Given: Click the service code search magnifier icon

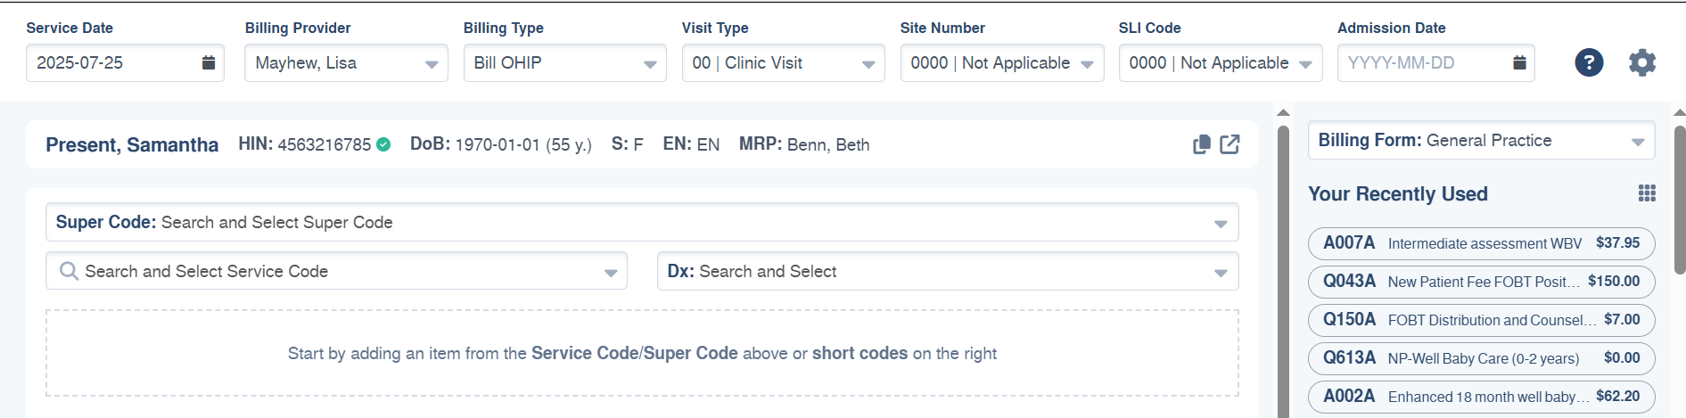Looking at the screenshot, I should (x=69, y=271).
